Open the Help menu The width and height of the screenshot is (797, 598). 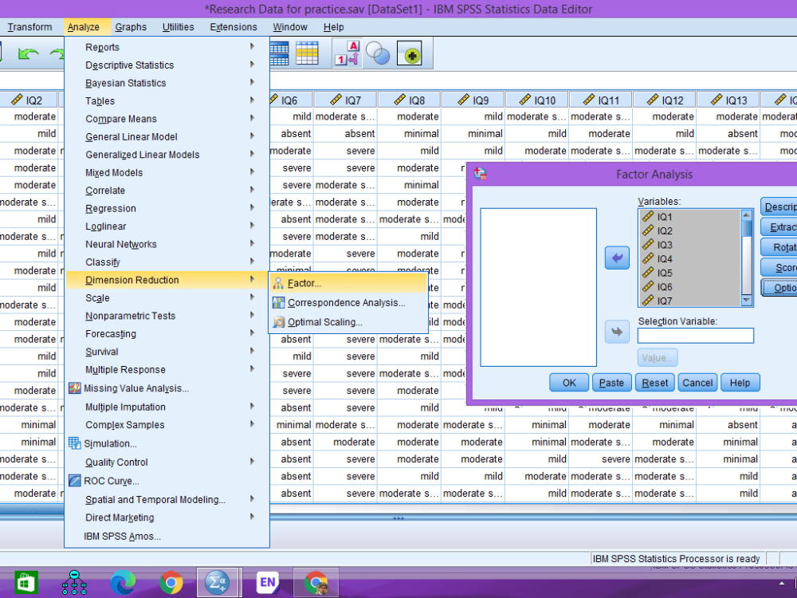(333, 27)
